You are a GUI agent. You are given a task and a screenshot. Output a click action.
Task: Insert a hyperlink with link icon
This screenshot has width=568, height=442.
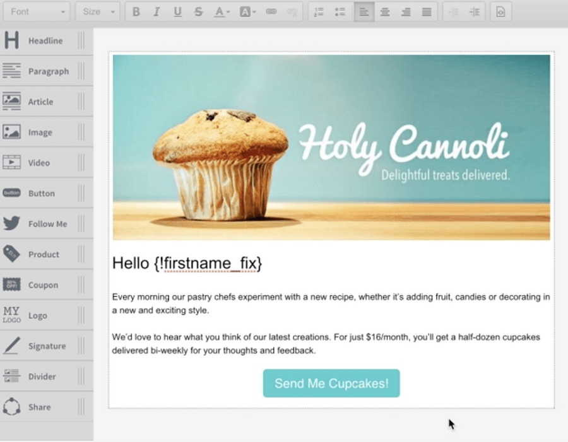point(271,11)
